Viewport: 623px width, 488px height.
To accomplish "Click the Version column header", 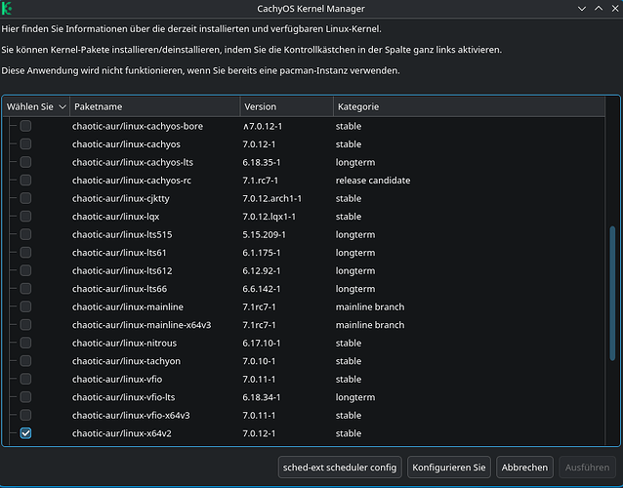I will [x=287, y=106].
